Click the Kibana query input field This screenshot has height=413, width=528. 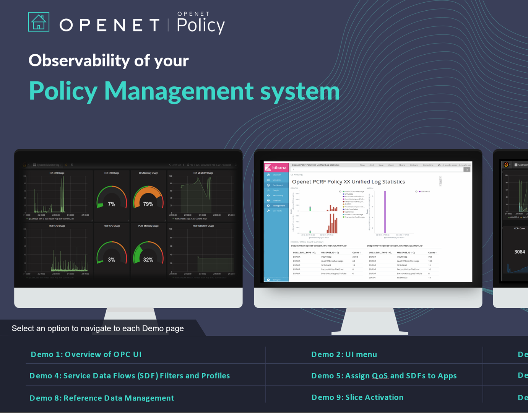pyautogui.click(x=377, y=169)
